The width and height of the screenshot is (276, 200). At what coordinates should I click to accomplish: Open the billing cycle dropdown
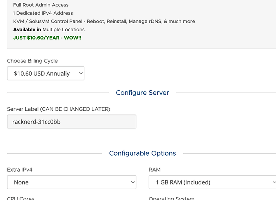tap(46, 74)
